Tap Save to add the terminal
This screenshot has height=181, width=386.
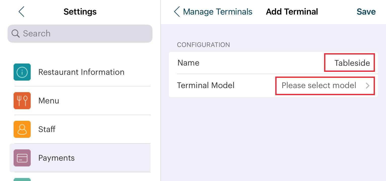click(x=366, y=12)
